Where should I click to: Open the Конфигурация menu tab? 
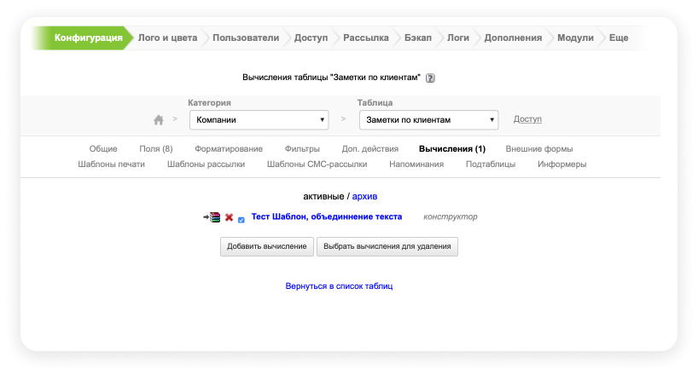tap(88, 37)
